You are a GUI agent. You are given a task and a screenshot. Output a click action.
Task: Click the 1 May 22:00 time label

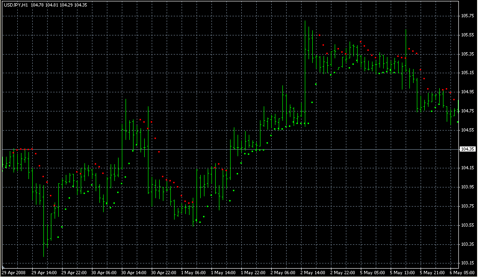point(253,272)
